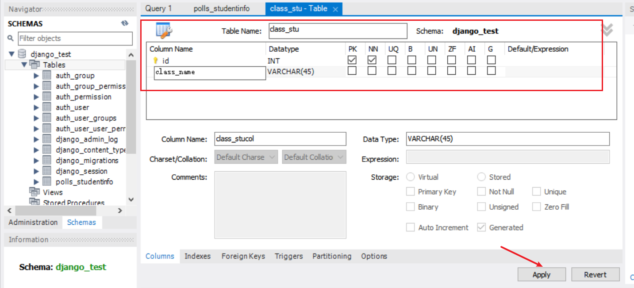
Task: Select the auth_user_groups tree item
Action: pyautogui.click(x=86, y=118)
